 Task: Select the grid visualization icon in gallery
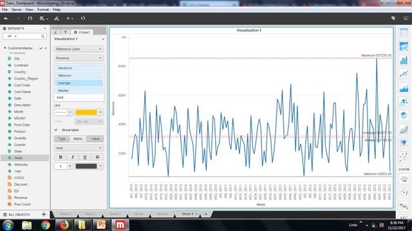[404, 33]
